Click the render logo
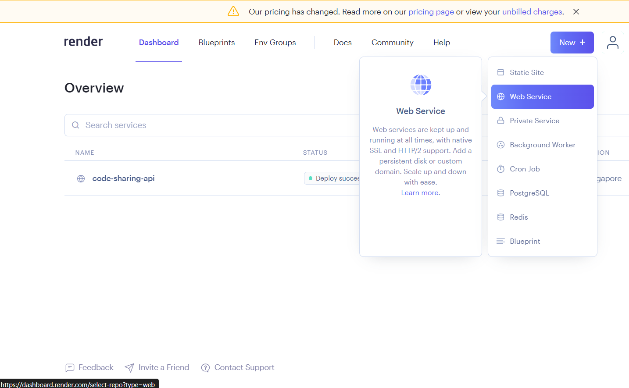 (83, 42)
